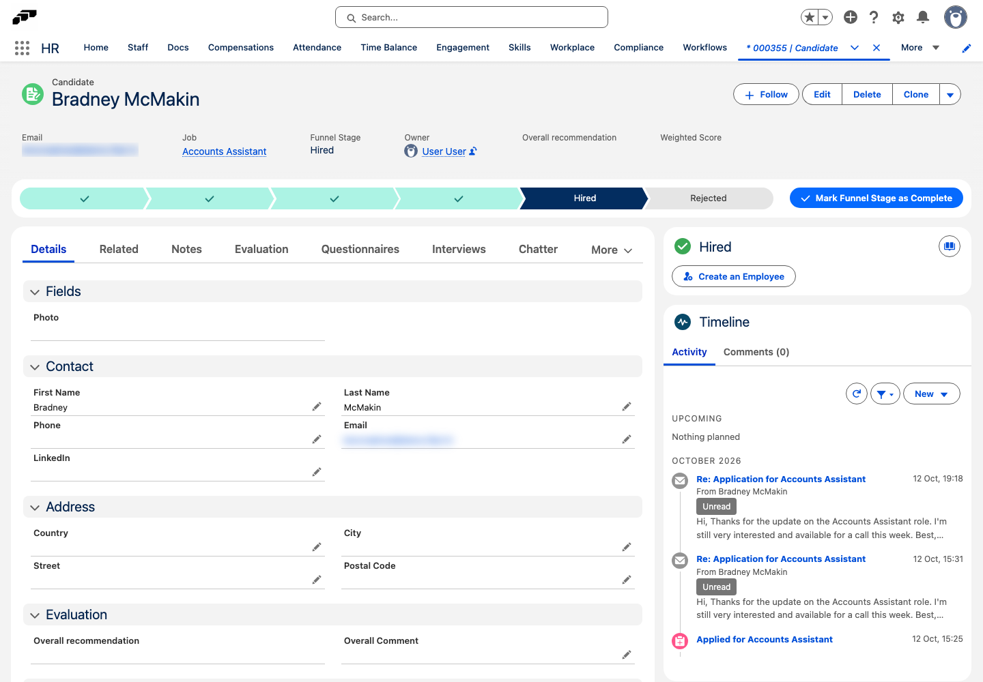Screen dimensions: 983x682
Task: Select the Hired stage in the funnel path
Action: [584, 198]
